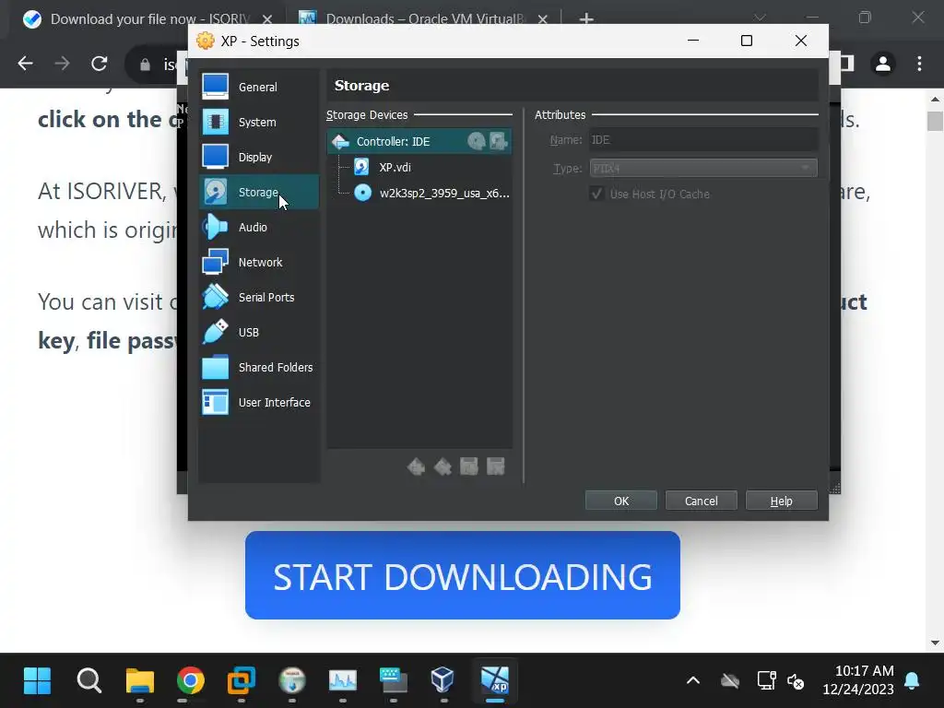The width and height of the screenshot is (944, 708).
Task: Open File Explorer from taskbar
Action: coord(140,681)
